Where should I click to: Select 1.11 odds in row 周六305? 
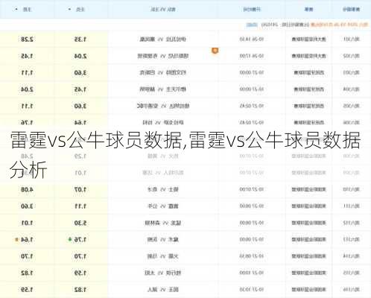[x=27, y=106]
